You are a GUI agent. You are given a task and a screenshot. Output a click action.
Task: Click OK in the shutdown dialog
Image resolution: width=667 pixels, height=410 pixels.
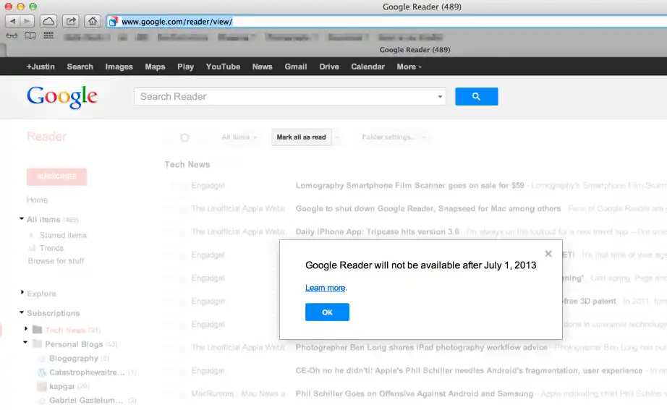coord(327,312)
